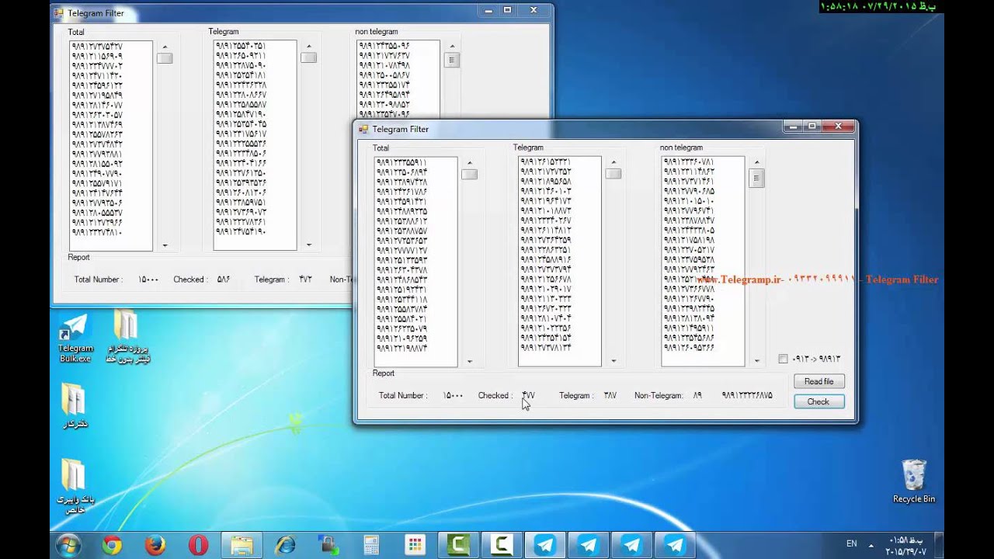The width and height of the screenshot is (994, 559).
Task: Click down arrow of front window Total list
Action: (x=469, y=361)
